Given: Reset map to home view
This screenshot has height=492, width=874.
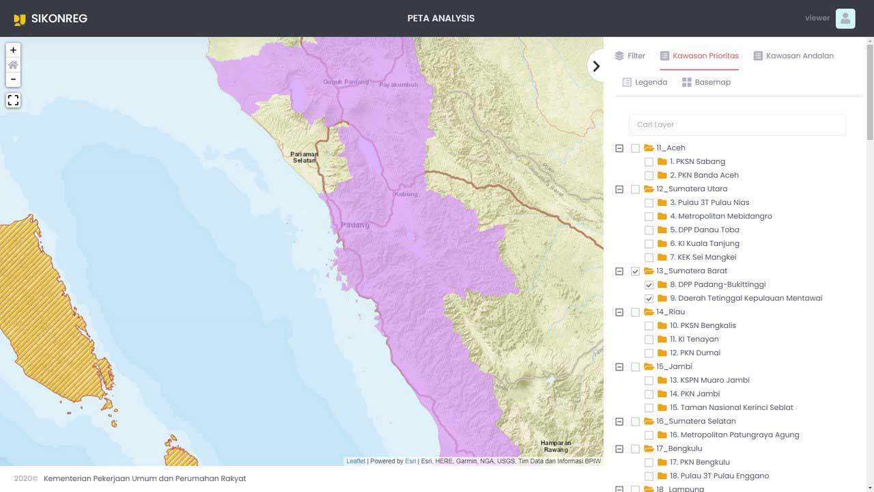Looking at the screenshot, I should [x=13, y=65].
